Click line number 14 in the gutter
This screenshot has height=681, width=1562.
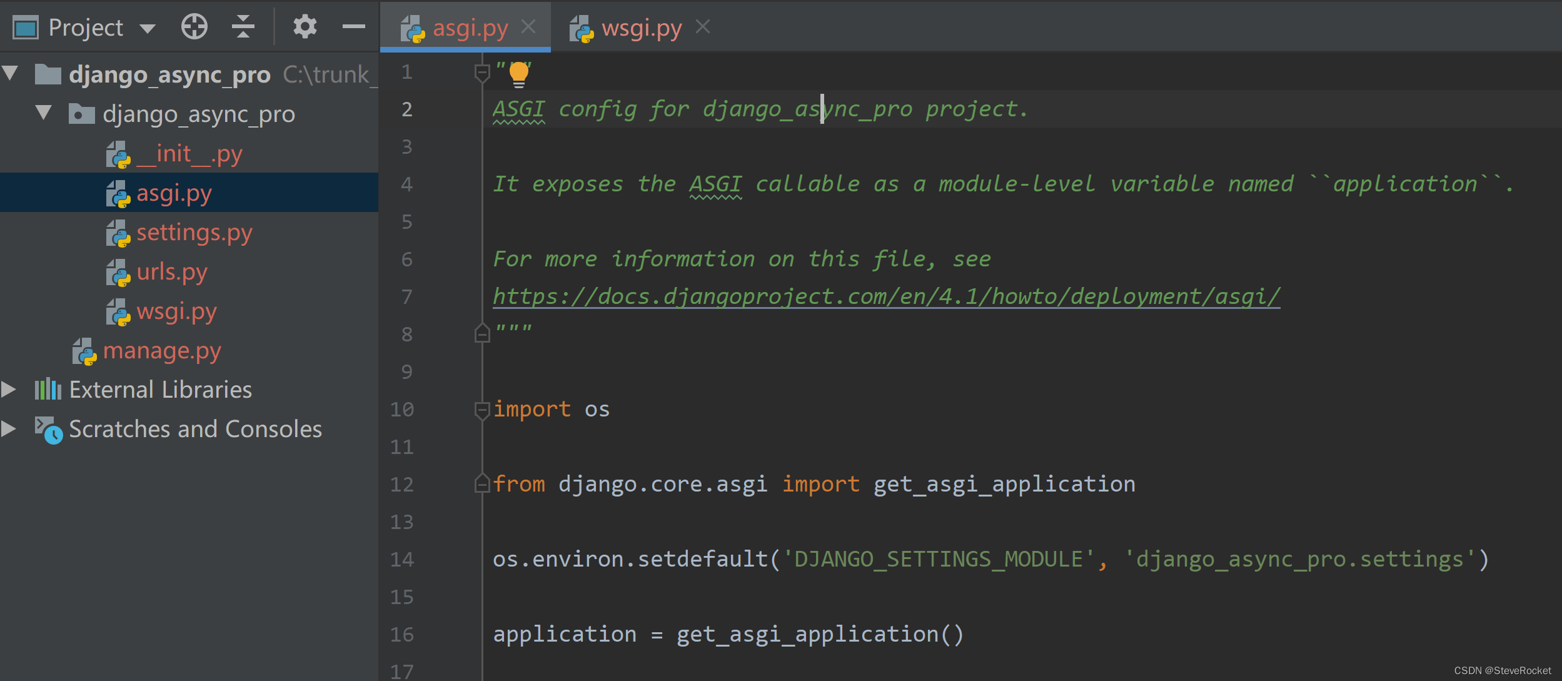pyautogui.click(x=402, y=559)
